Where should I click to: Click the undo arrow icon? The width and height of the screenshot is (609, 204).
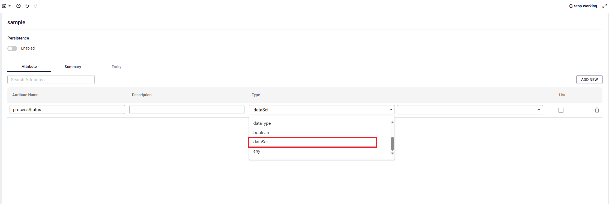click(x=27, y=6)
